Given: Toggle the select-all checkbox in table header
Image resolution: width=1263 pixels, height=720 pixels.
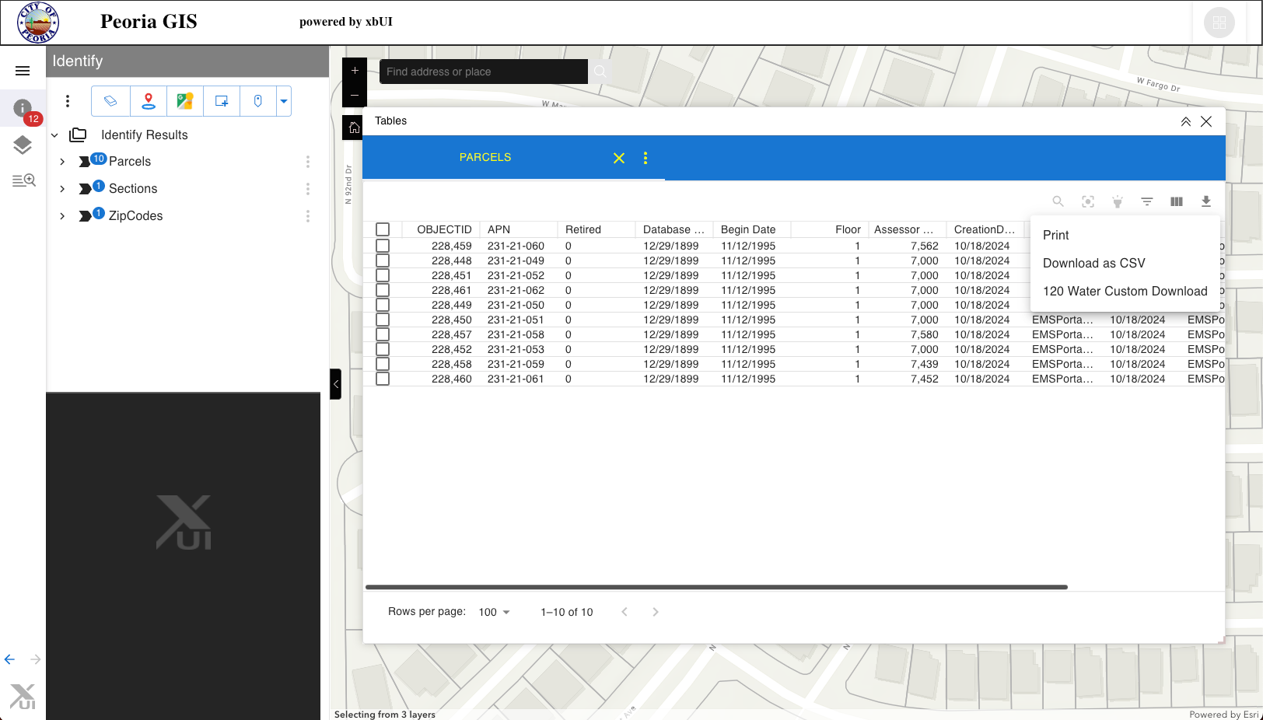Looking at the screenshot, I should tap(383, 229).
